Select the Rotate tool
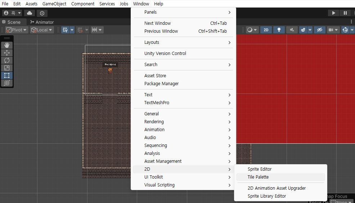The width and height of the screenshot is (355, 203). pyautogui.click(x=7, y=60)
